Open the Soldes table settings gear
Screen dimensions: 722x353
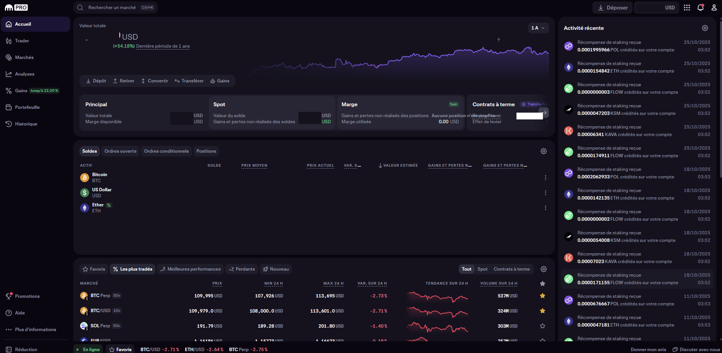pos(543,151)
